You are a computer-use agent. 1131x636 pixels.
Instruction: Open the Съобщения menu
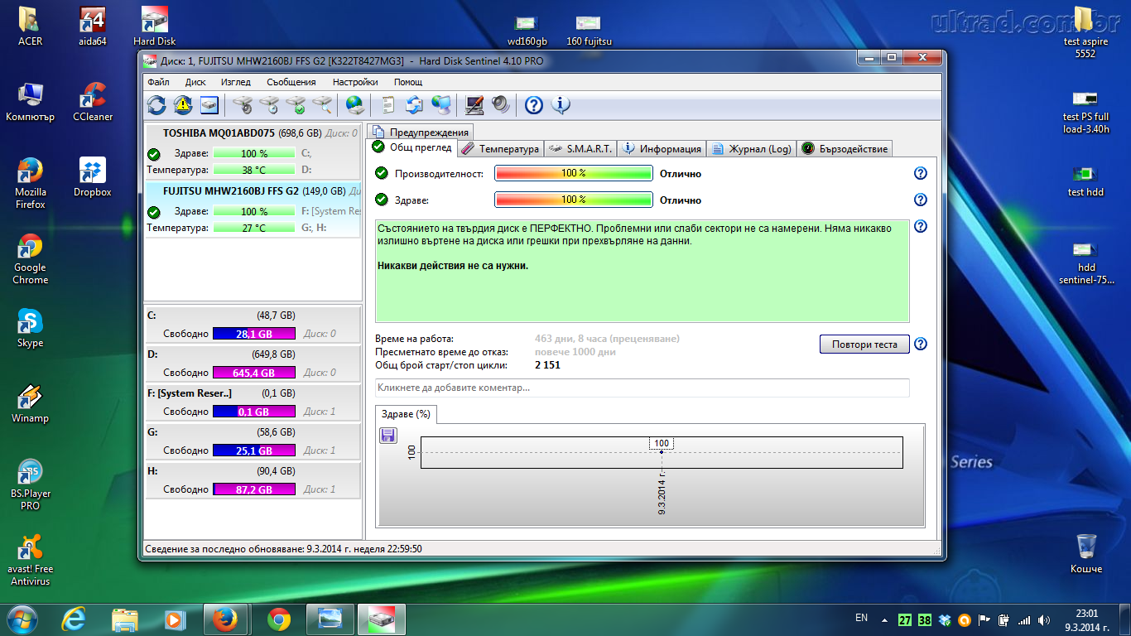click(x=291, y=82)
